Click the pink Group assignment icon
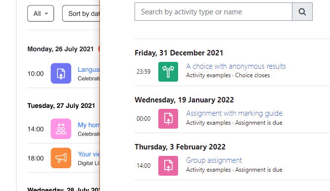The height and width of the screenshot is (191, 330). 168,166
